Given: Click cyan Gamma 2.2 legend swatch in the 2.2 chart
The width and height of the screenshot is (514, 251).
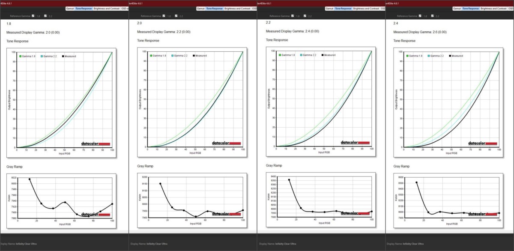Looking at the screenshot, I should 301,55.
